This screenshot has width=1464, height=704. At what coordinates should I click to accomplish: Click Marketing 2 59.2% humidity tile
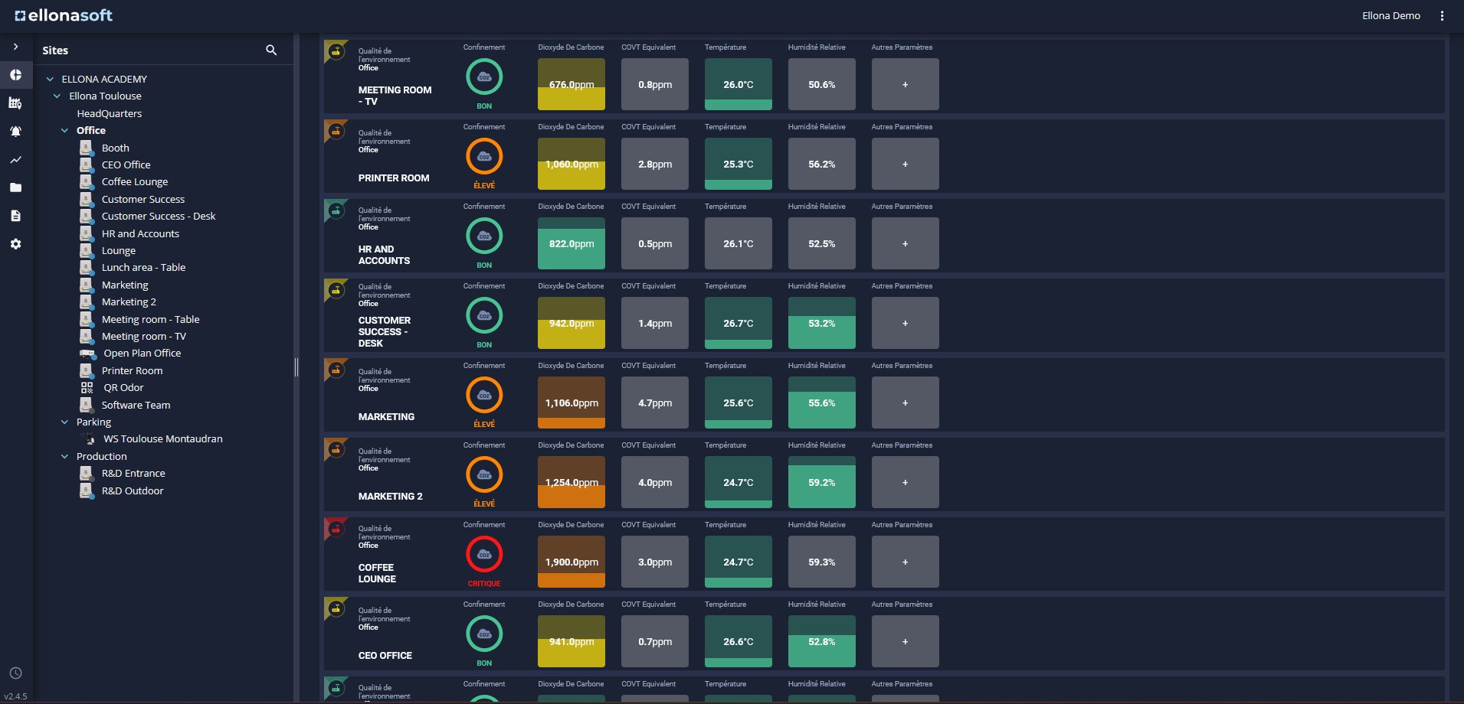(x=822, y=482)
